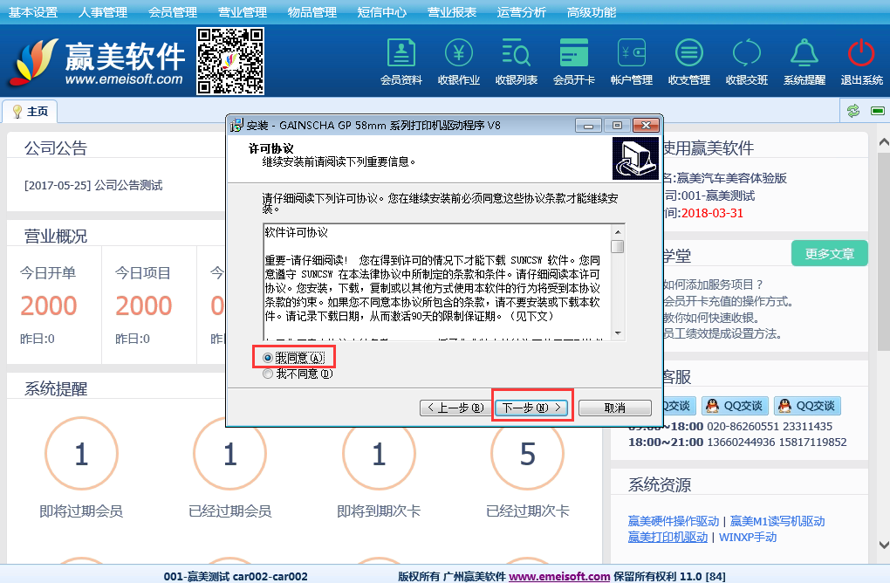Open the 营业报表 menu
This screenshot has height=583, width=890.
pyautogui.click(x=452, y=12)
